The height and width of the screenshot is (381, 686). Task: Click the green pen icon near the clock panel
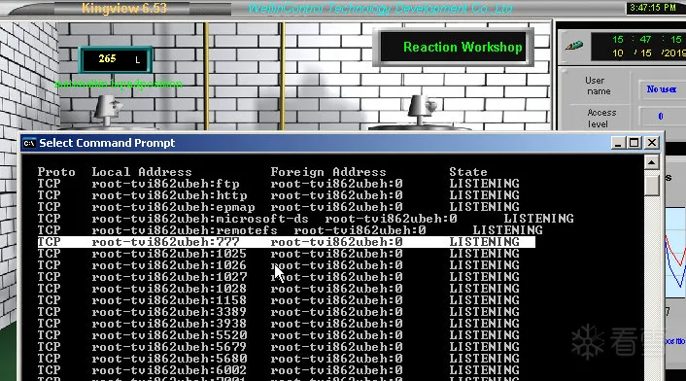574,46
